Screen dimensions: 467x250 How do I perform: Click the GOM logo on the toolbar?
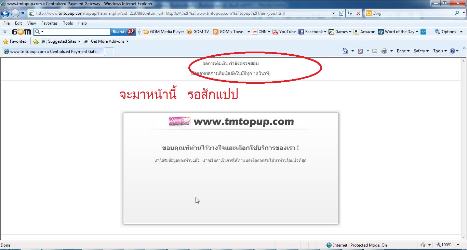coord(21,32)
